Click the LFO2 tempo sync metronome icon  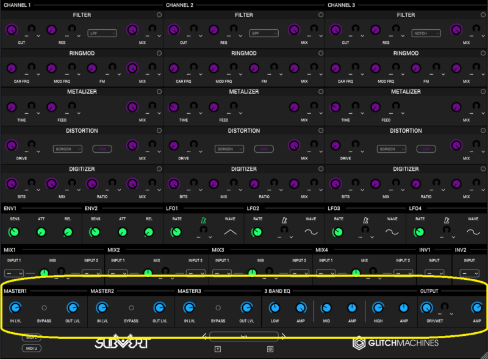pyautogui.click(x=284, y=220)
